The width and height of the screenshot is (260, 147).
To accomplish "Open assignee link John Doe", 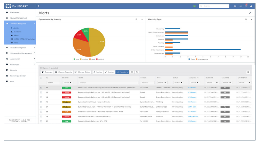I will click(x=192, y=107).
